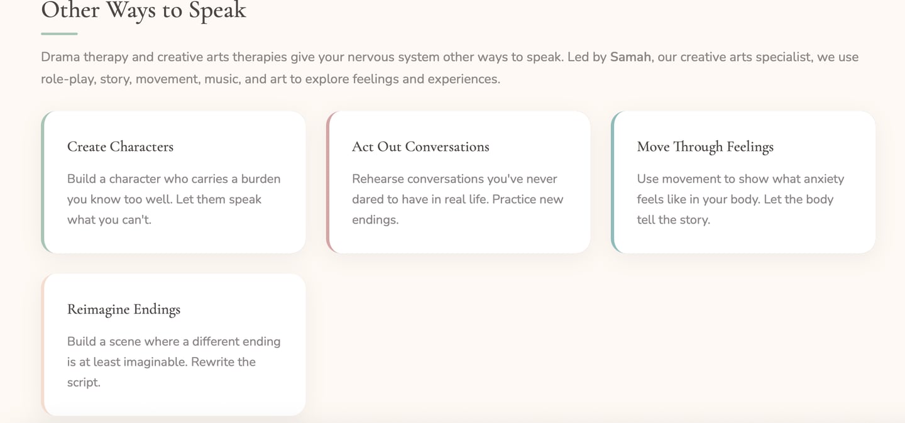Click the "Rehearse conversations you've never" text
Viewport: 905px width, 423px height.
tap(454, 179)
